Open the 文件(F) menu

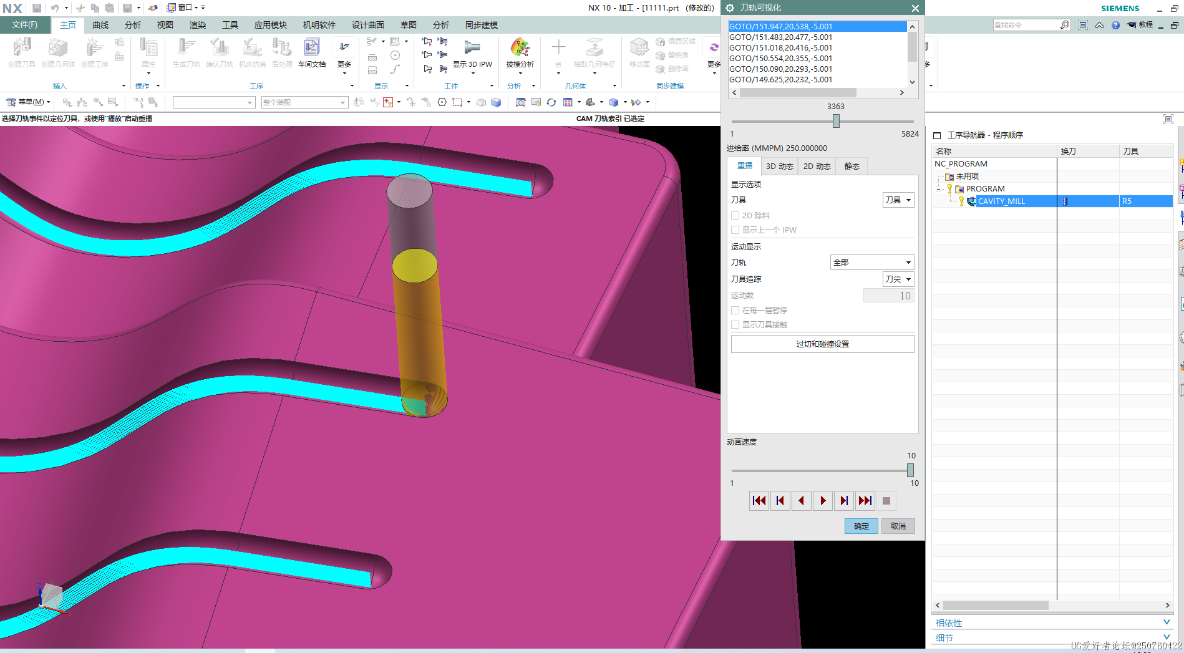tap(24, 25)
